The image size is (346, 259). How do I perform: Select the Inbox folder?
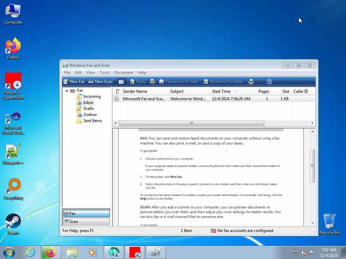(x=85, y=103)
